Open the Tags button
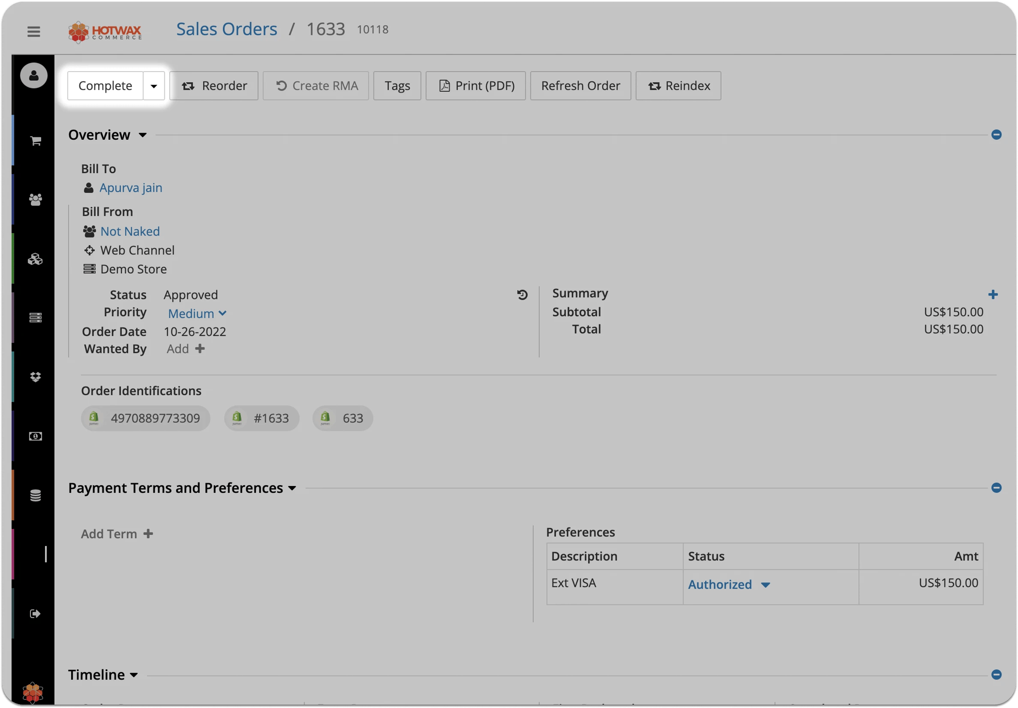The width and height of the screenshot is (1018, 708). click(397, 86)
